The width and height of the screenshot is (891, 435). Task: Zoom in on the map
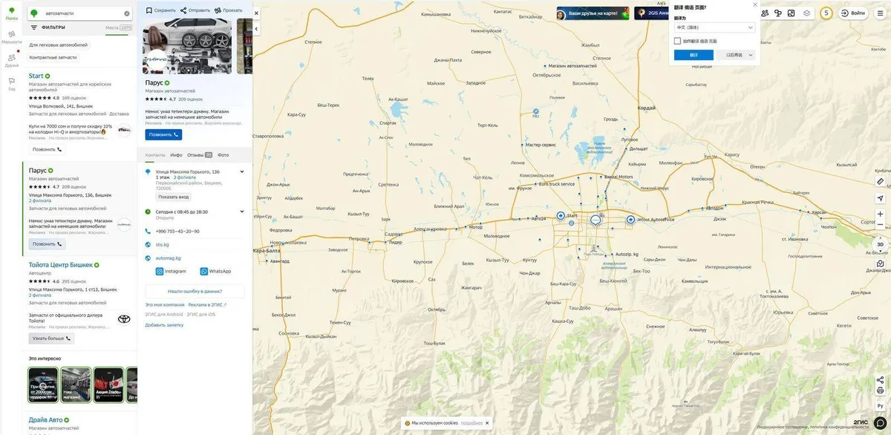(880, 214)
